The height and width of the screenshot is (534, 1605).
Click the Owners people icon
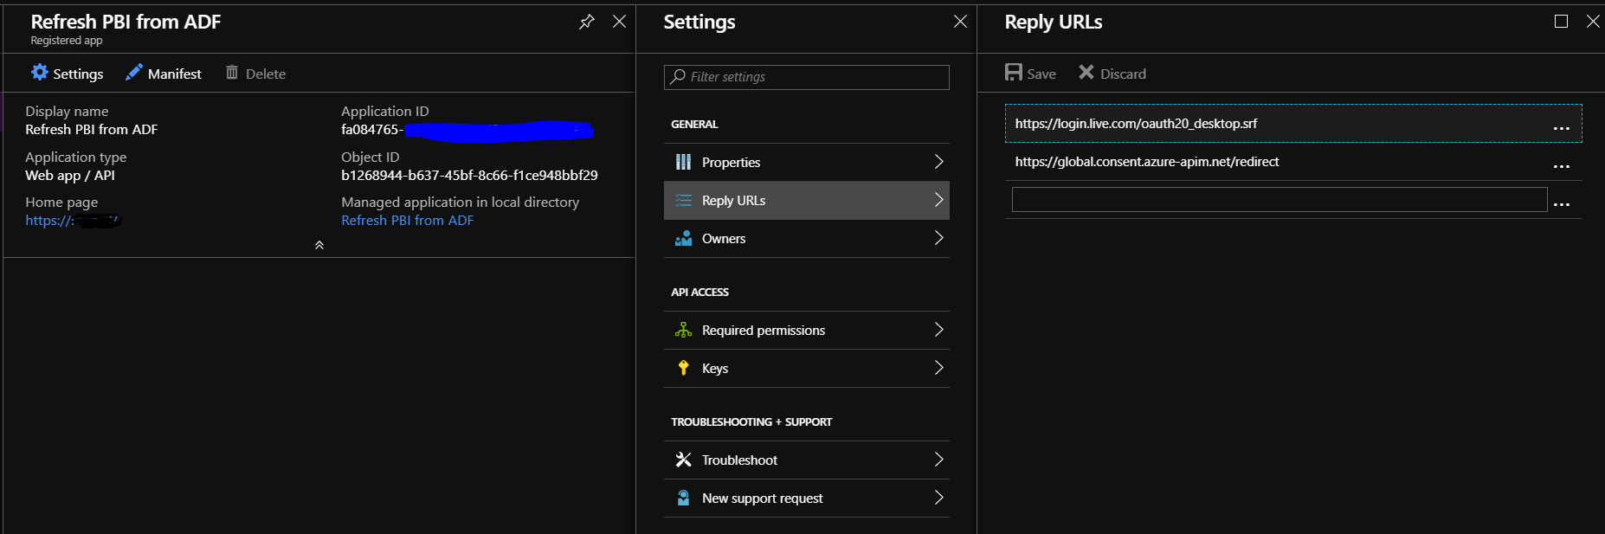point(683,238)
